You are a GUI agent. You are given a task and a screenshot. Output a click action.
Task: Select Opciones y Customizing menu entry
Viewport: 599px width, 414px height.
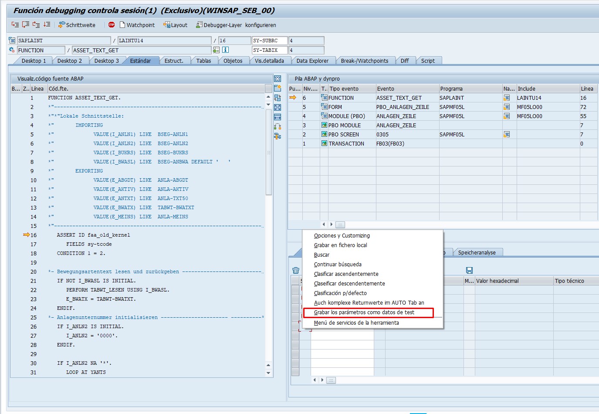tap(342, 236)
